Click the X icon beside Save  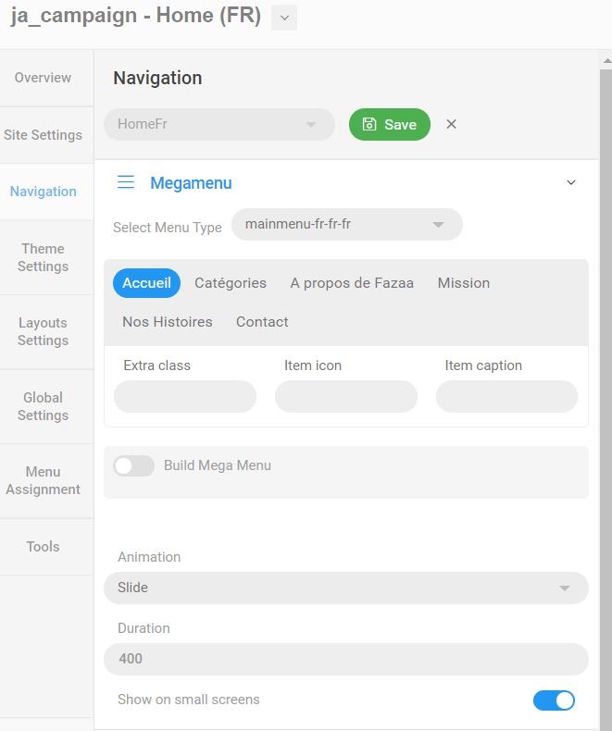coord(451,124)
